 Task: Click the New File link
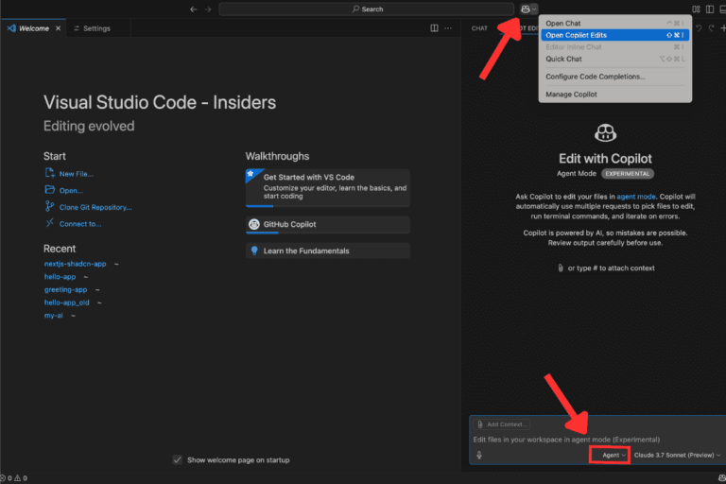point(76,174)
